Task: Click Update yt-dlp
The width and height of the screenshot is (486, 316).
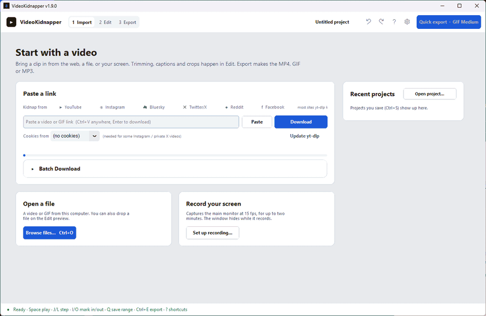Action: (304, 136)
